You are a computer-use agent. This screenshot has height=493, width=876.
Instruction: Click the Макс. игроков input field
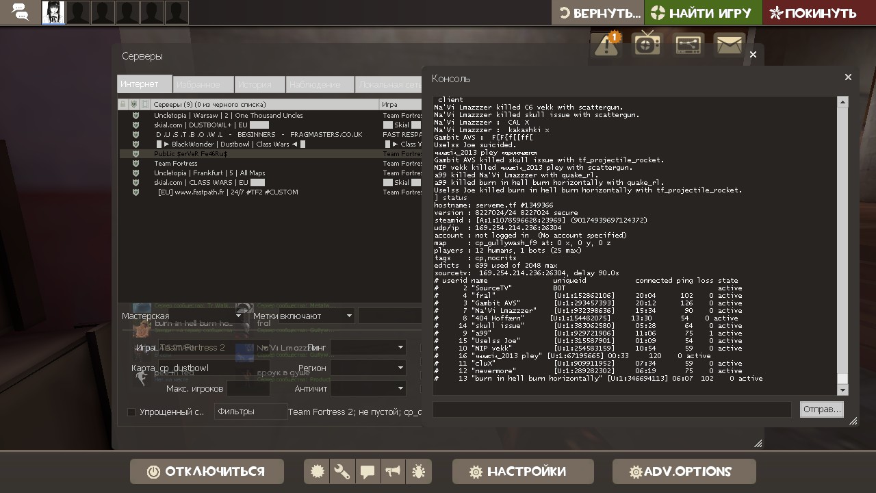coord(248,388)
